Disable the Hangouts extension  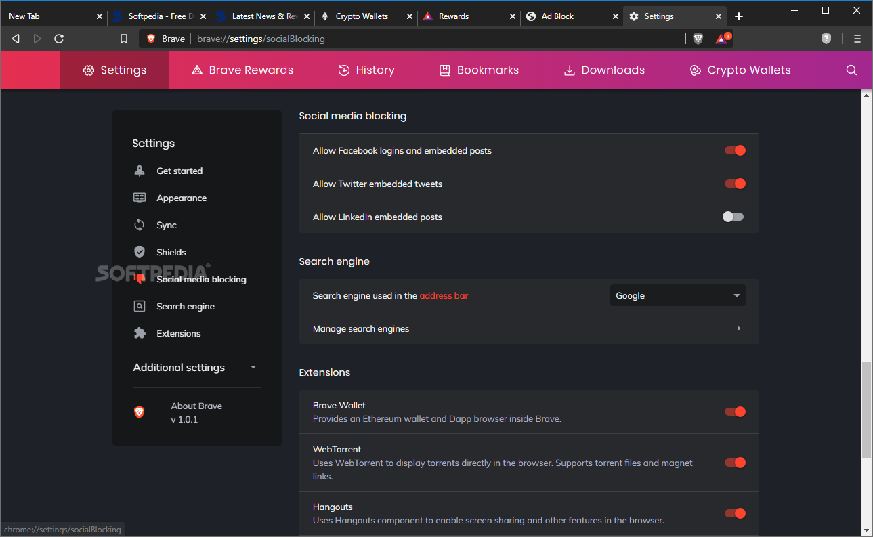(x=735, y=513)
